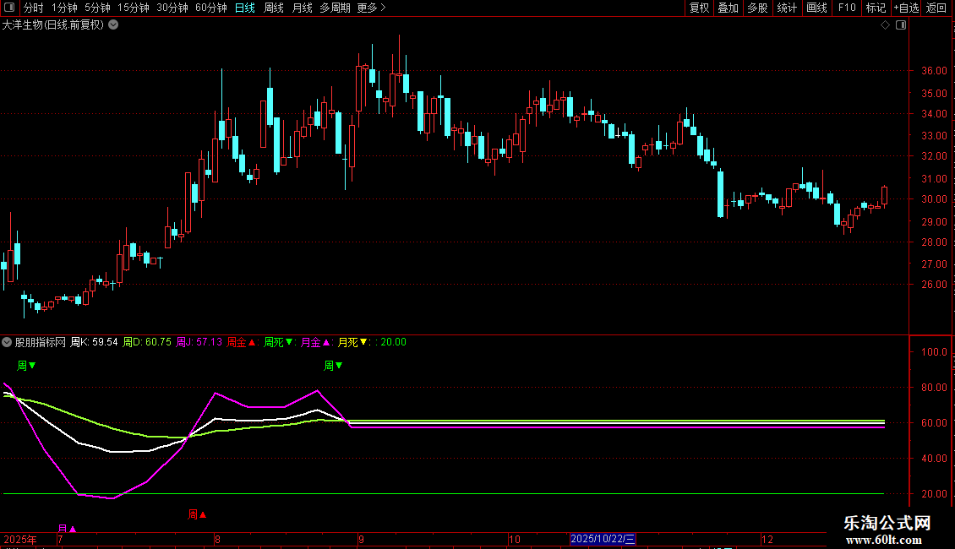Open F10 company information
The height and width of the screenshot is (549, 955).
[847, 8]
